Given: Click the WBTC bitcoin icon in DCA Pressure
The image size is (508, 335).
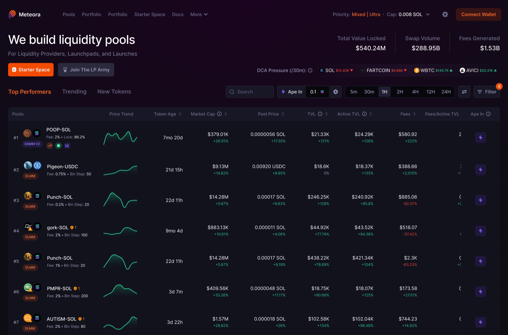Looking at the screenshot, I should click(417, 70).
